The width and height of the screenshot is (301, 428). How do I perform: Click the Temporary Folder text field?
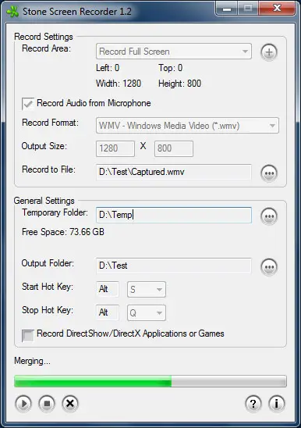click(x=174, y=215)
